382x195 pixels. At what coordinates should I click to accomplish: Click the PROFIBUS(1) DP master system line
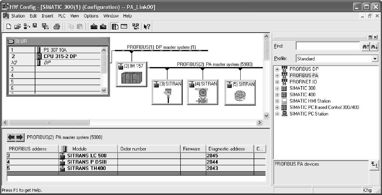coord(161,50)
